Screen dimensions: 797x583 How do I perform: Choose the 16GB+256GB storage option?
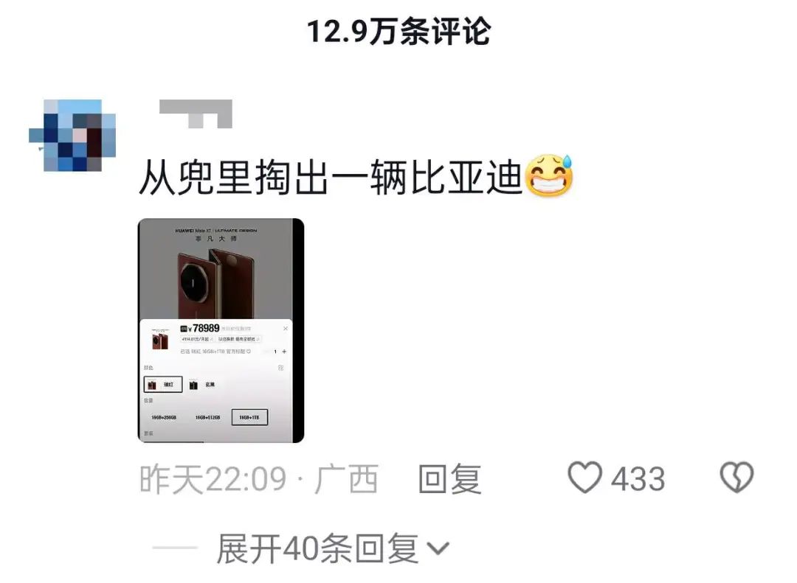[164, 417]
